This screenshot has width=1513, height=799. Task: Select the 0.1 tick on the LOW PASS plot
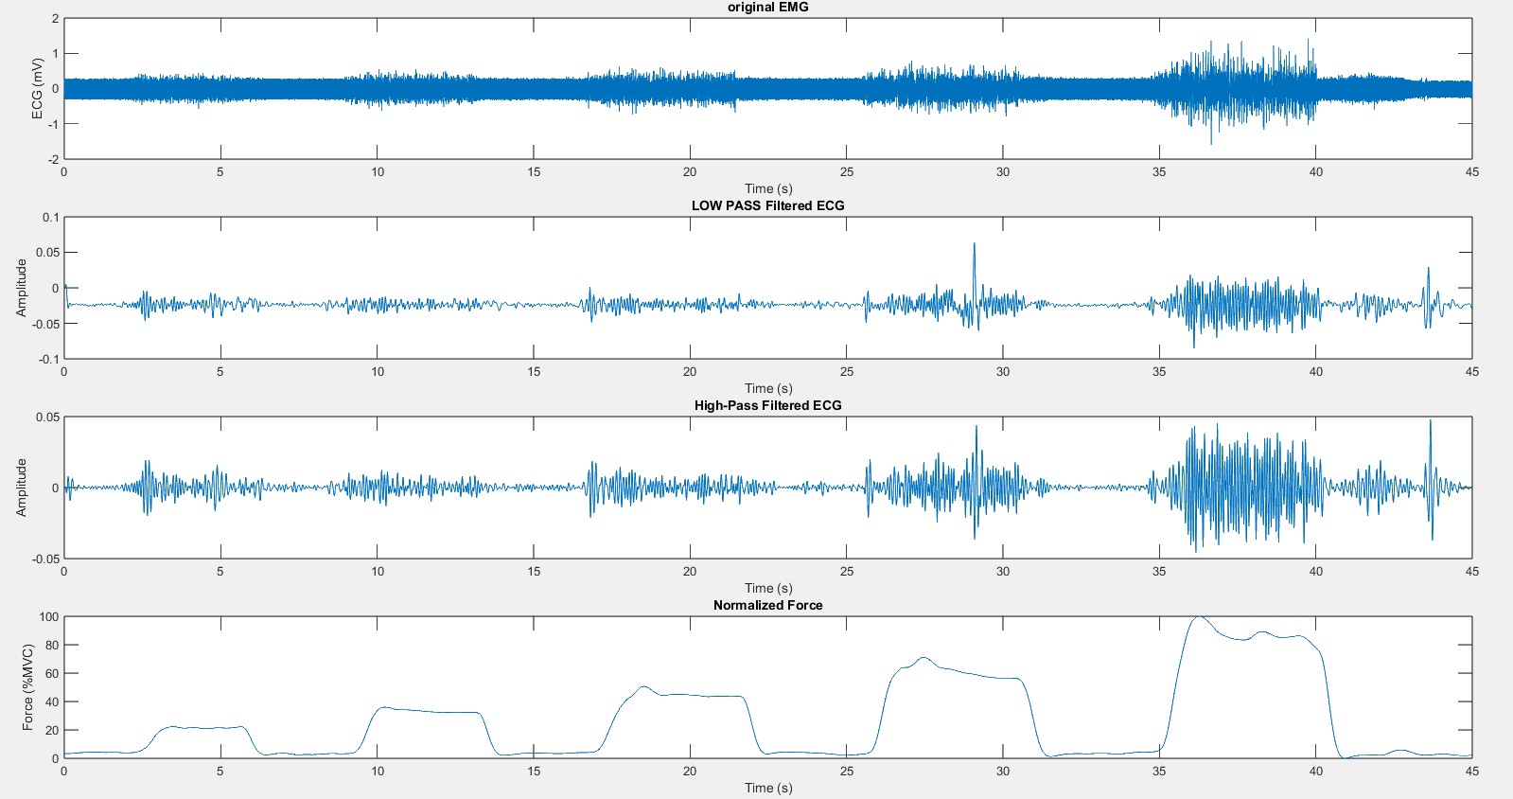pyautogui.click(x=50, y=218)
